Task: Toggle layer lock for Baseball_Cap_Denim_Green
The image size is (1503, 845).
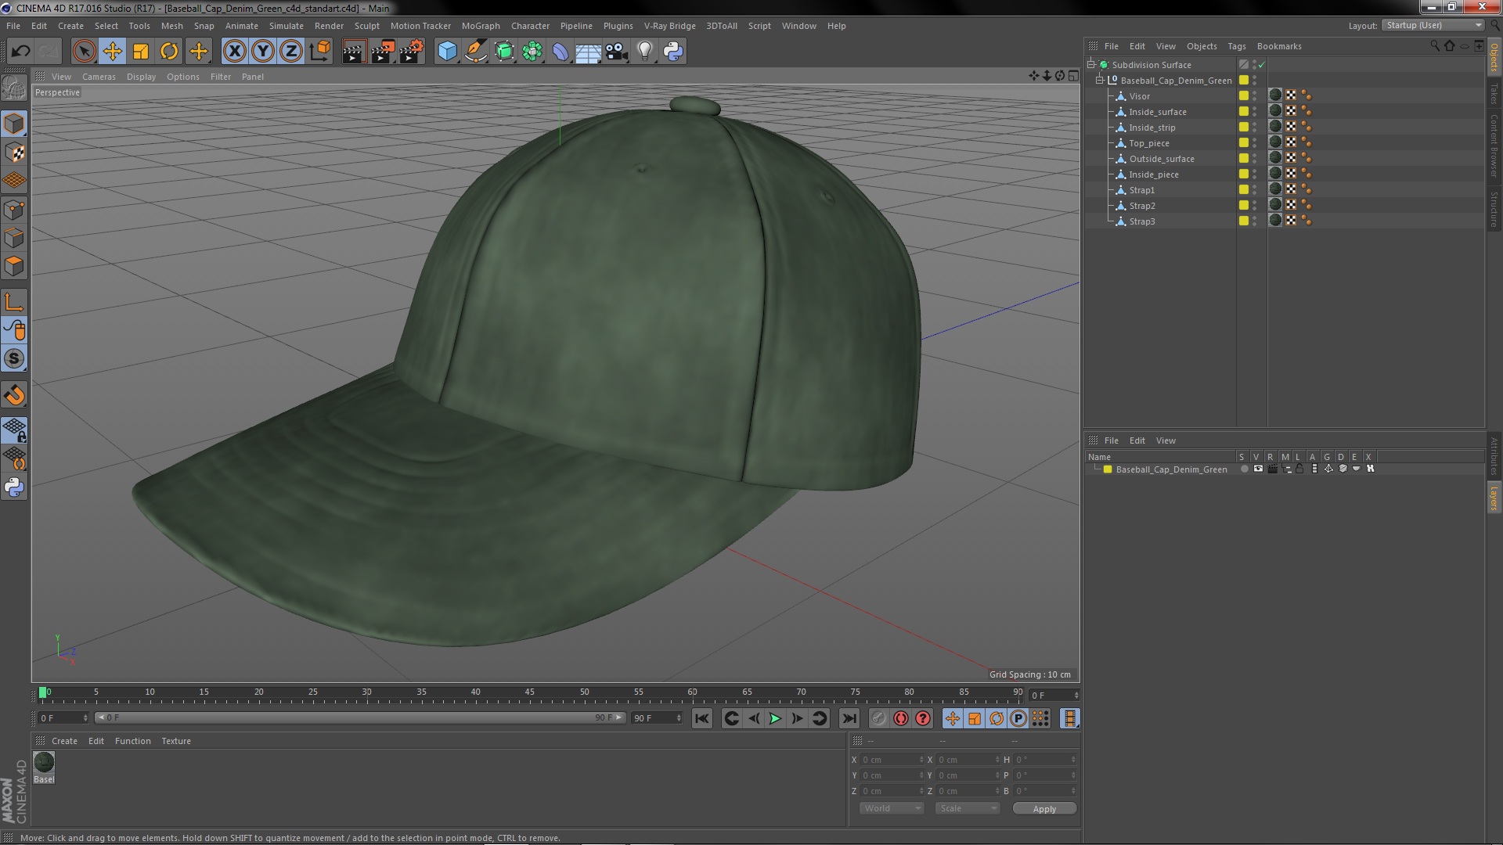Action: [x=1299, y=469]
